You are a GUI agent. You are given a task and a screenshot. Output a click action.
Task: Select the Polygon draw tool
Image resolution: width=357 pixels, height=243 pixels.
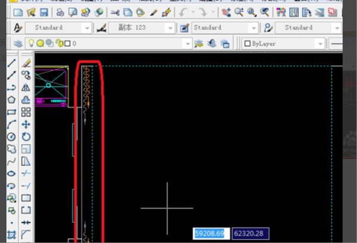(11, 99)
